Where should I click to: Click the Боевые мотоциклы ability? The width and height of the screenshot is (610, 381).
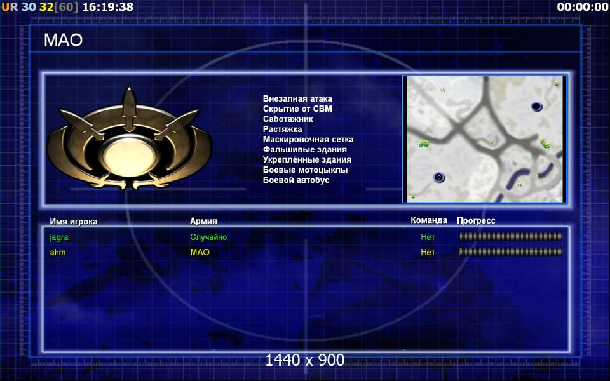point(305,170)
